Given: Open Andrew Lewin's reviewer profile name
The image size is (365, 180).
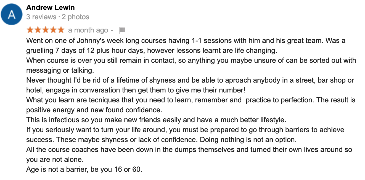Looking at the screenshot, I should click(51, 7).
